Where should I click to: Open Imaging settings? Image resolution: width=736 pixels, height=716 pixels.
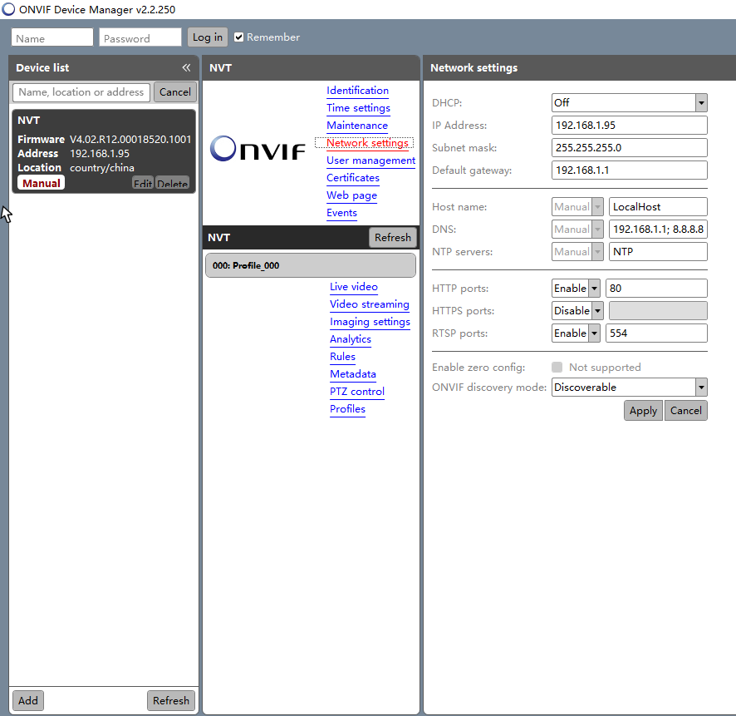tap(370, 322)
